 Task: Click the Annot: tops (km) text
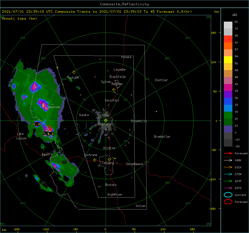click(20, 19)
